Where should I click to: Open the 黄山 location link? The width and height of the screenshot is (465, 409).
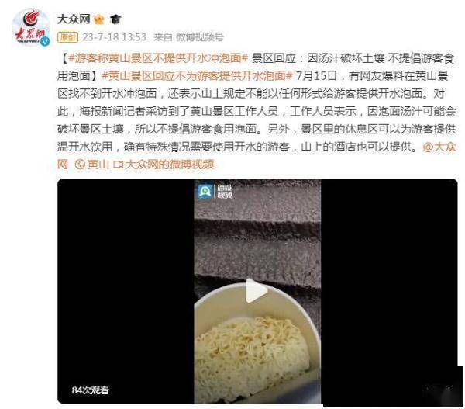click(98, 165)
